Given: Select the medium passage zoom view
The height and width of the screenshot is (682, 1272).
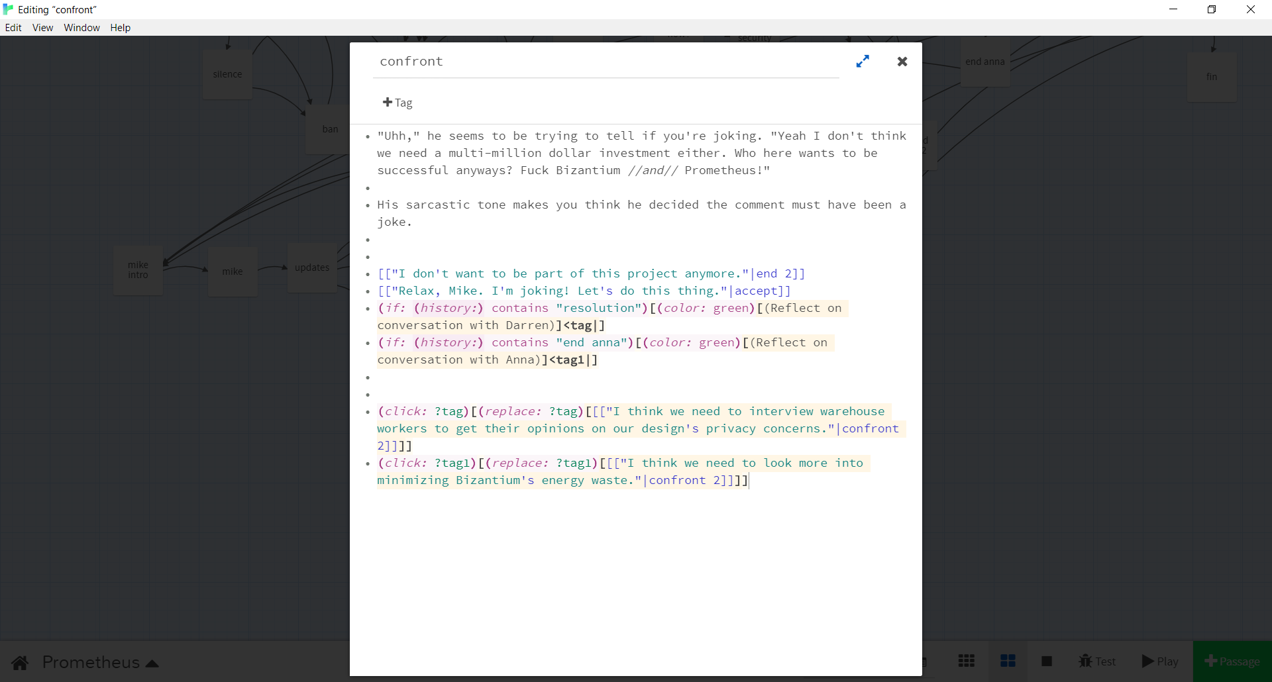Looking at the screenshot, I should [1008, 661].
